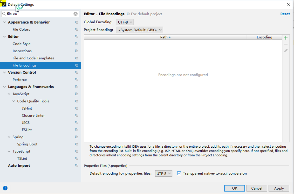Select Code Style settings page

(x=22, y=44)
